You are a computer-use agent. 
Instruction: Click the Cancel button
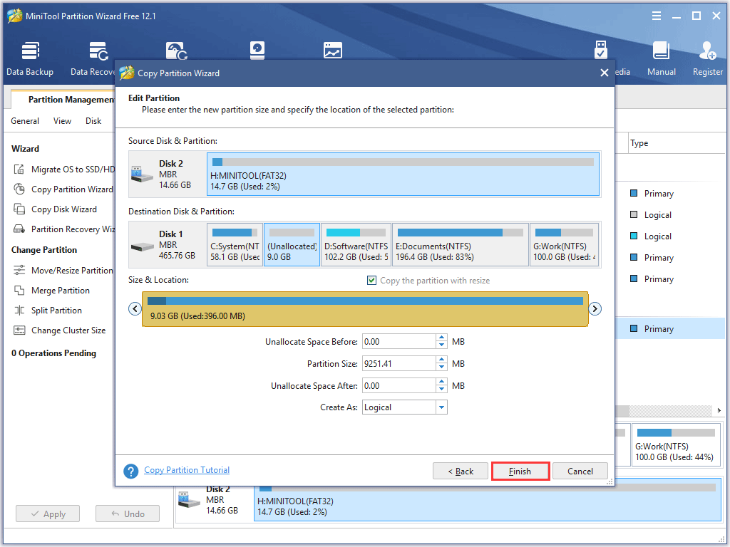coord(580,472)
